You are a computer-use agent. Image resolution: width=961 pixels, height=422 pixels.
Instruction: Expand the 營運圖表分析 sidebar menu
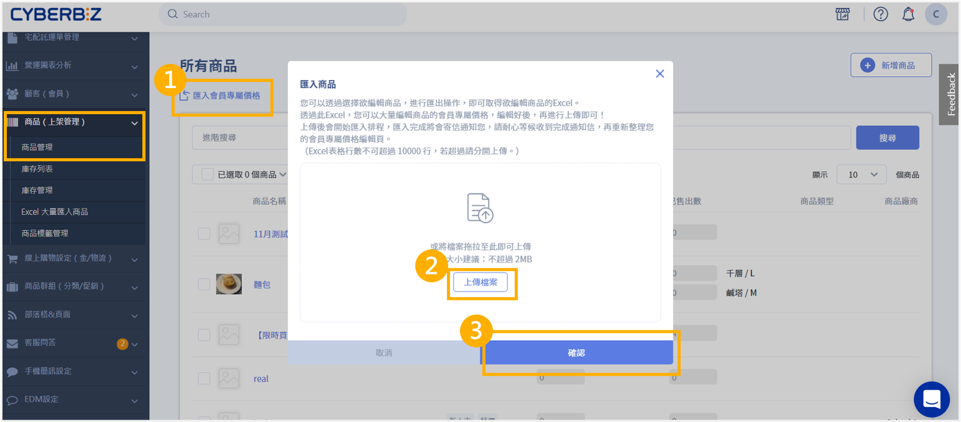point(73,65)
